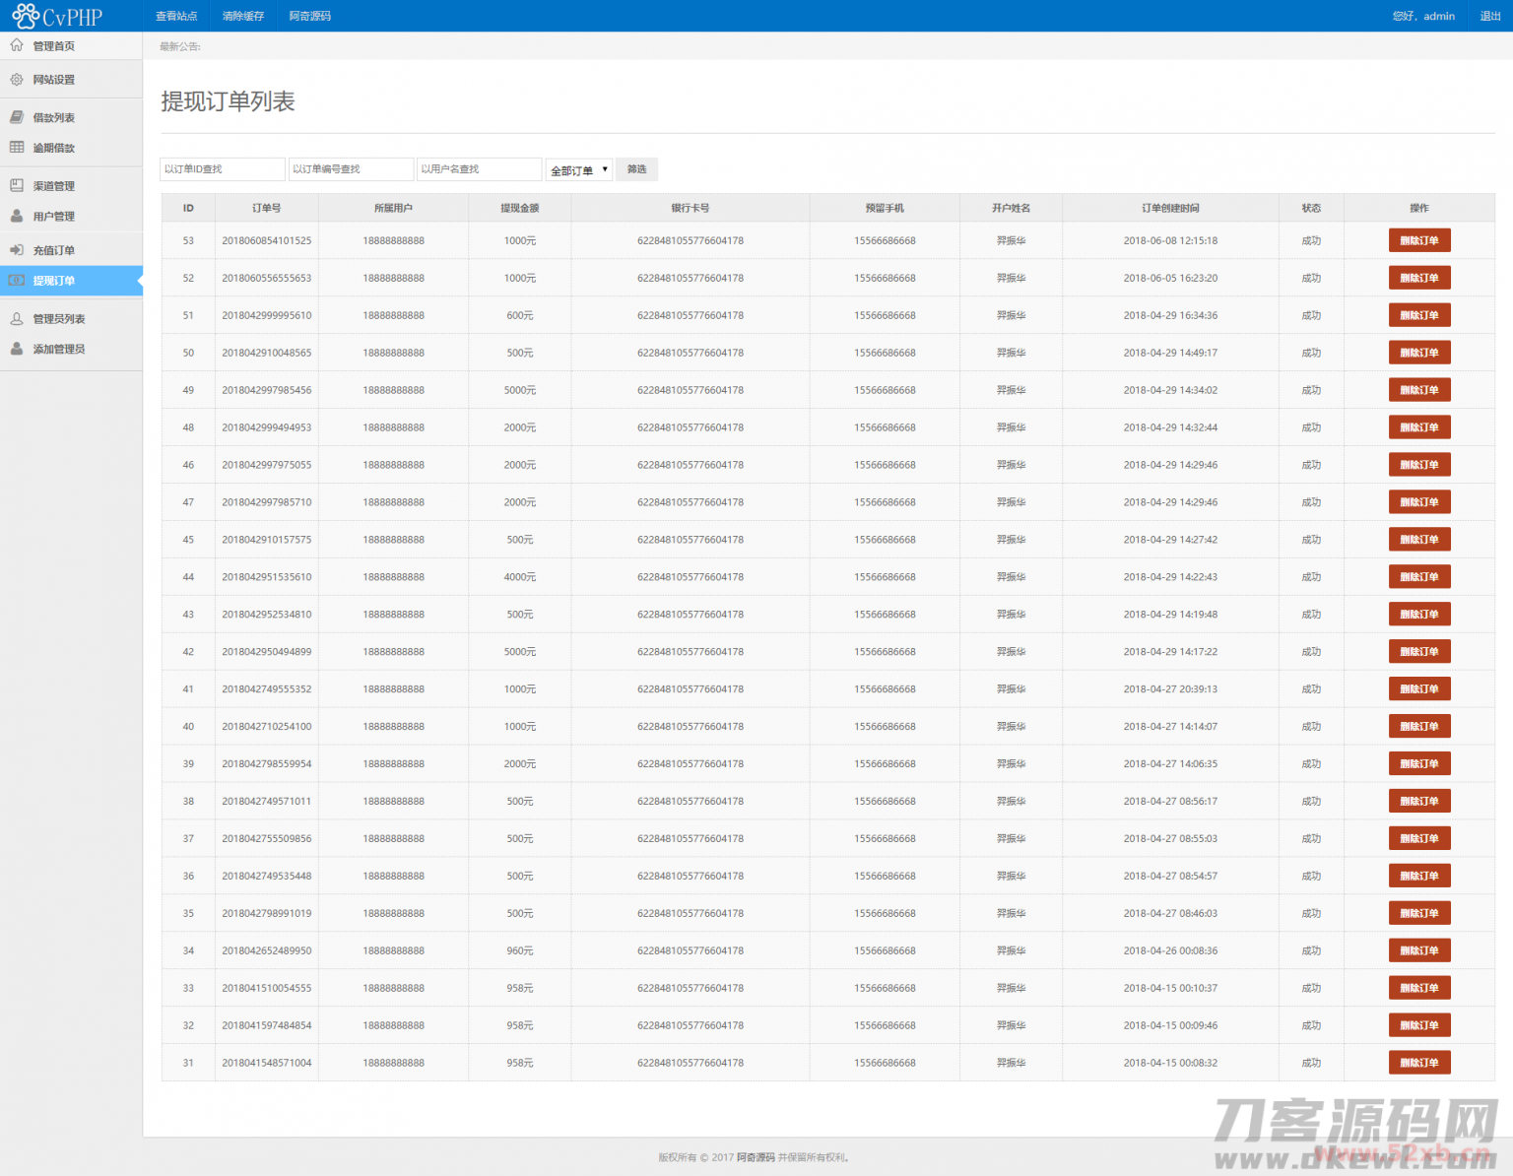This screenshot has width=1513, height=1176.
Task: Open 阿奇源码 top menu item
Action: pos(310,16)
